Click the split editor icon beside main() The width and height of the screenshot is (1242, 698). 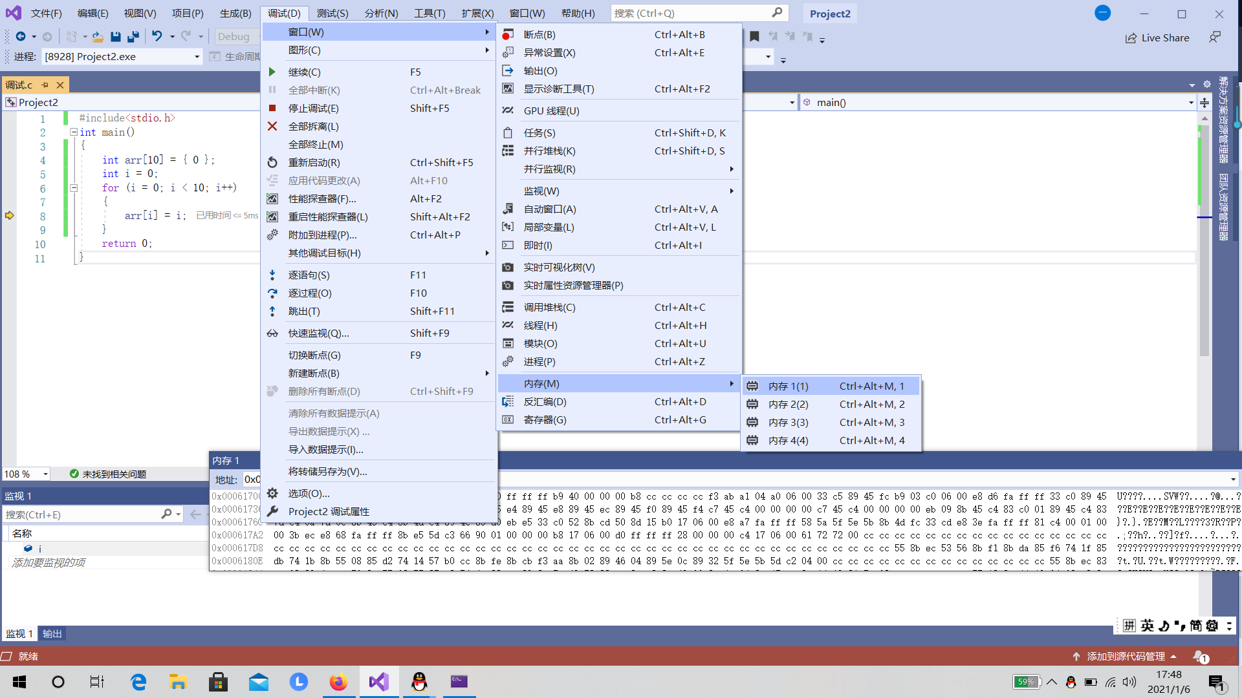click(x=1204, y=103)
